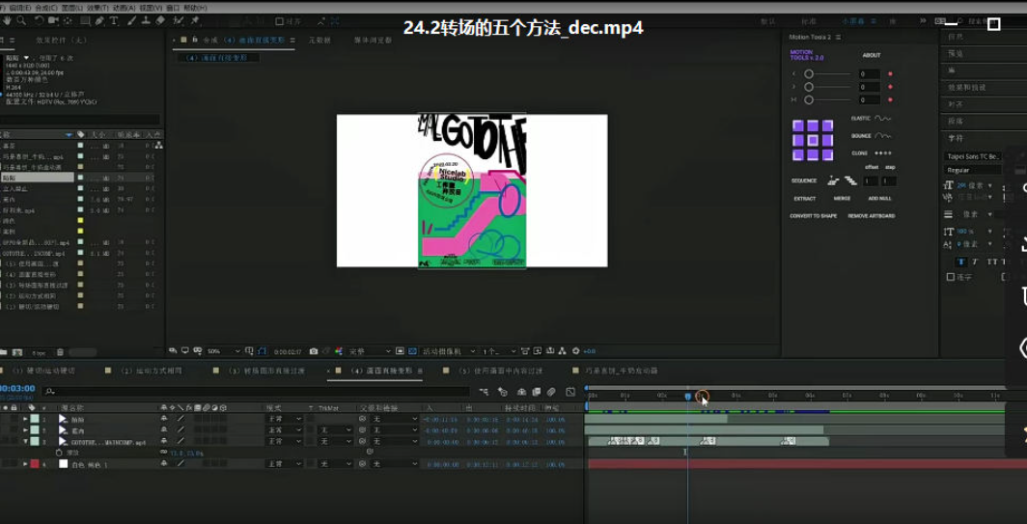Open the viewer magnification 50% dropdown
This screenshot has width=1027, height=524.
(223, 351)
